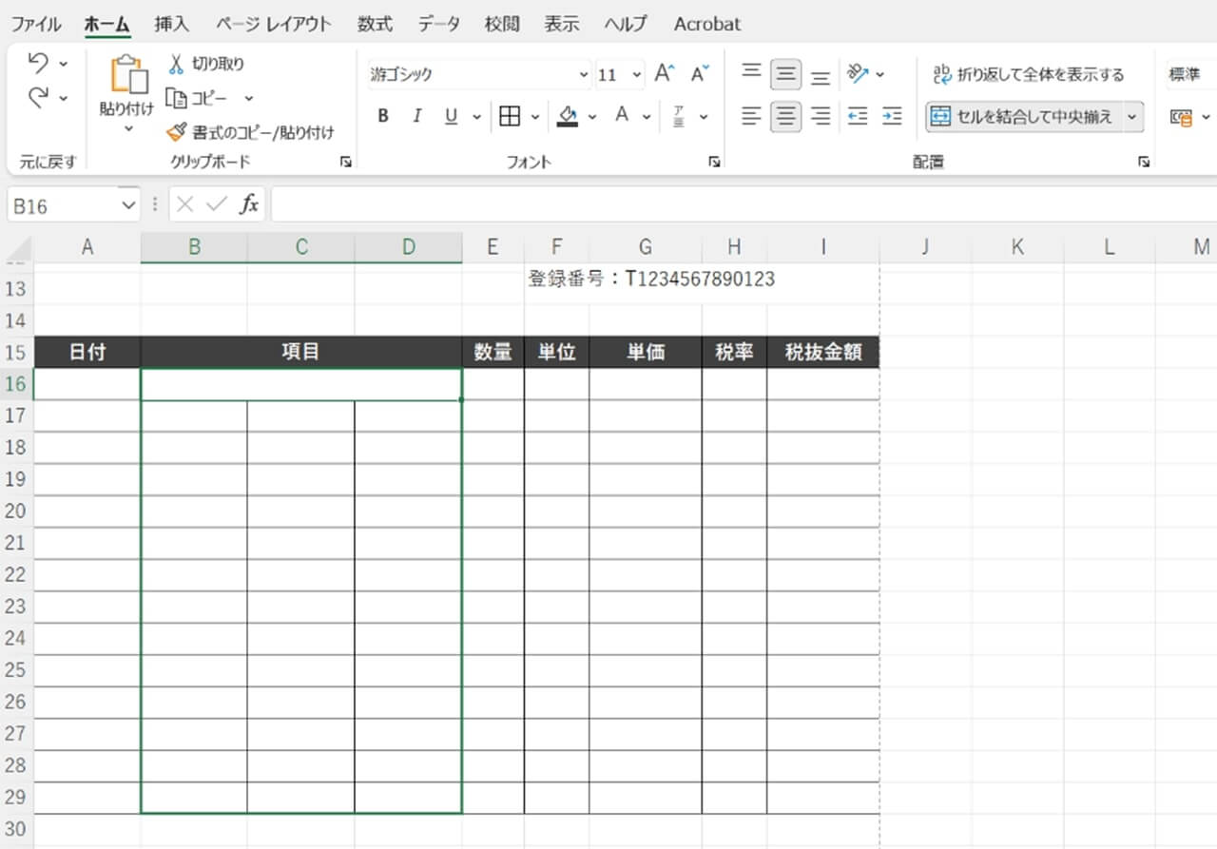Expand the コピー dropdown arrow
The height and width of the screenshot is (849, 1217).
[x=248, y=98]
